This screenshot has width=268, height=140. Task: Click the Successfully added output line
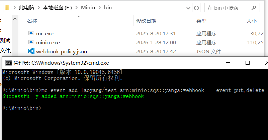(x=73, y=96)
